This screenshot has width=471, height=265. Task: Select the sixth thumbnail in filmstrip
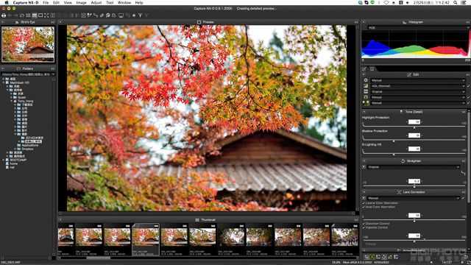(202, 237)
